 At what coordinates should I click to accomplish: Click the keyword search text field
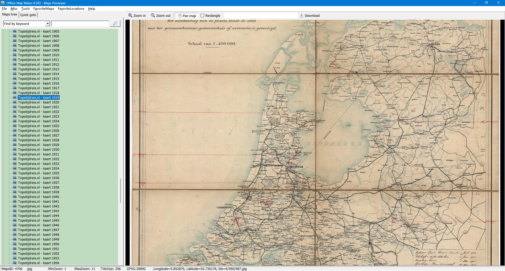[80, 24]
